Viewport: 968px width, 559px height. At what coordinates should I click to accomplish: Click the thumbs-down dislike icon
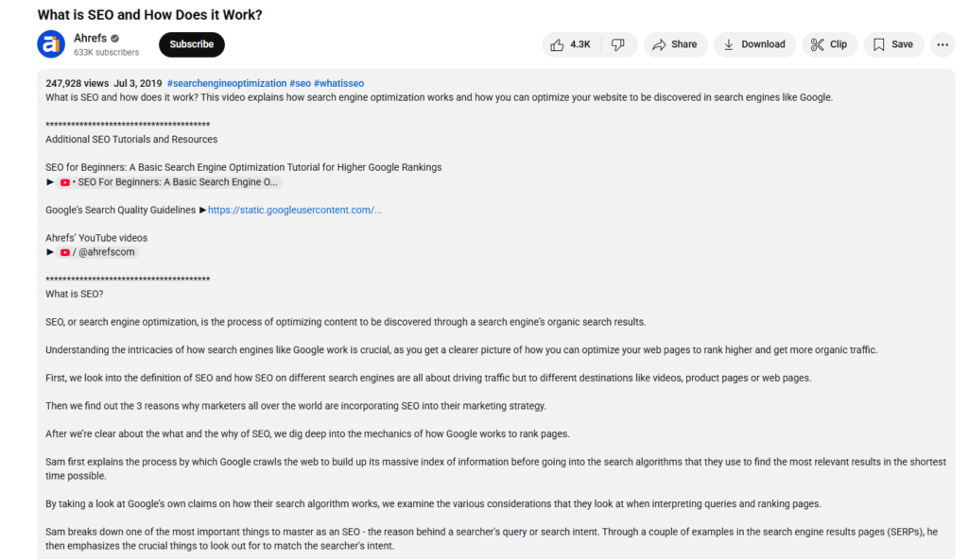click(x=618, y=44)
